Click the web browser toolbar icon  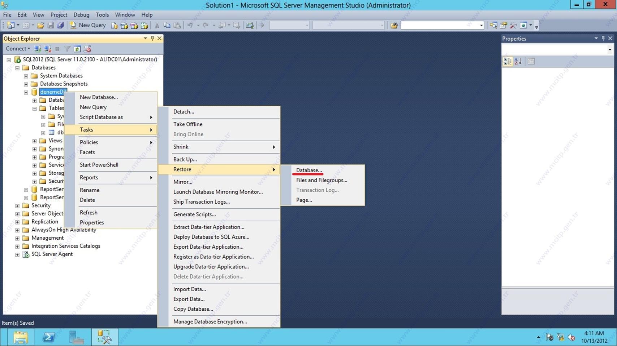[x=523, y=25]
